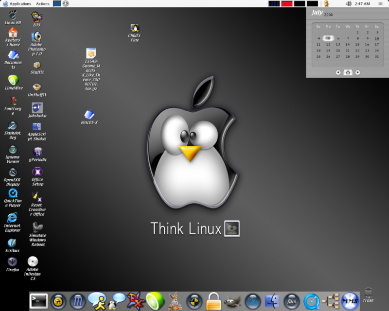Launch LimeWire lime icon in dock
389x311 pixels.
click(x=155, y=301)
